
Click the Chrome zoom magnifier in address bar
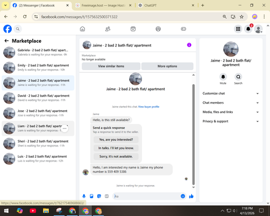click(x=225, y=17)
